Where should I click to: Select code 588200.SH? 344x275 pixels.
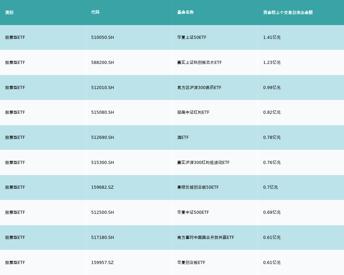coord(103,63)
